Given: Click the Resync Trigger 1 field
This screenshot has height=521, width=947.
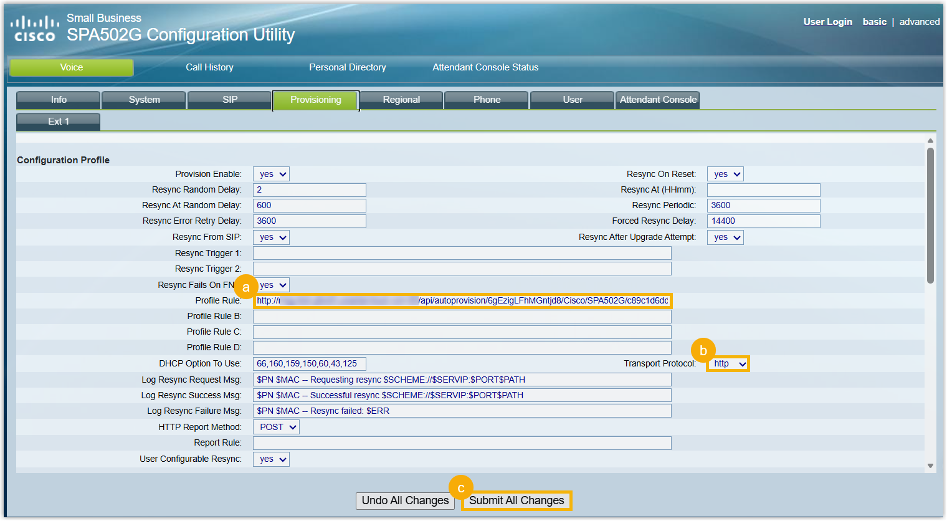Looking at the screenshot, I should click(462, 253).
